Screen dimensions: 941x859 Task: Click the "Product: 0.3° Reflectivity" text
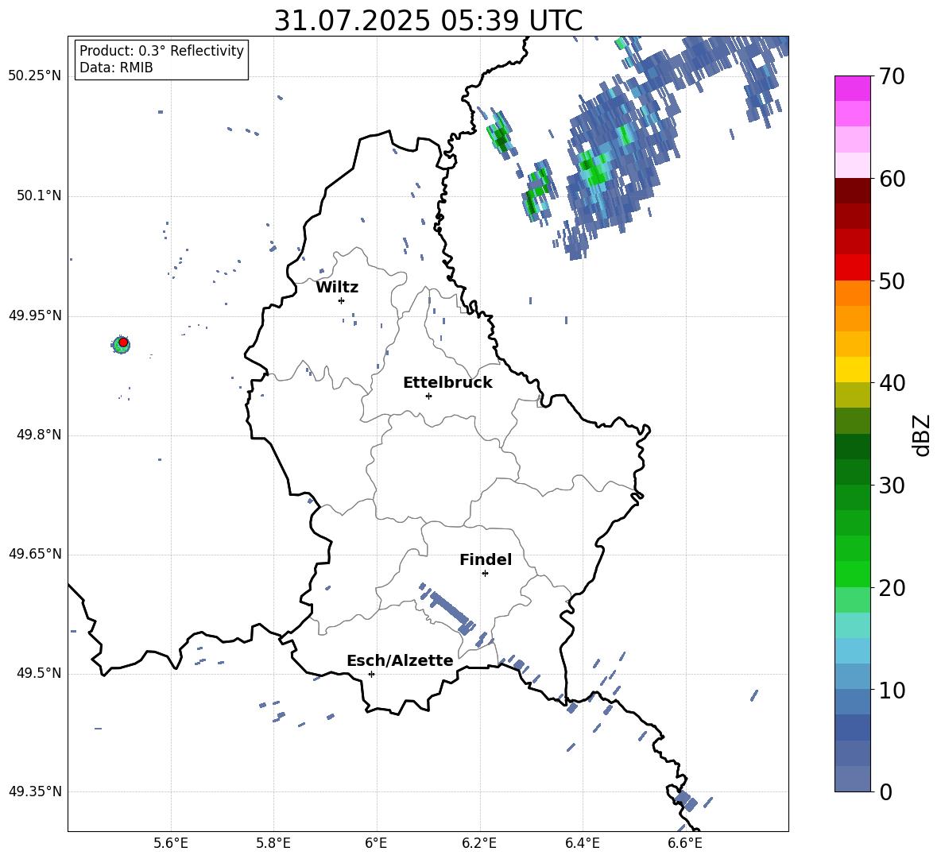coord(161,51)
